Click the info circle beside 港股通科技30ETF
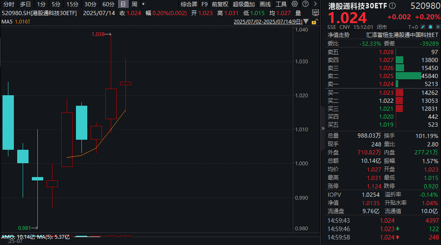441x245 pixels. [391, 6]
